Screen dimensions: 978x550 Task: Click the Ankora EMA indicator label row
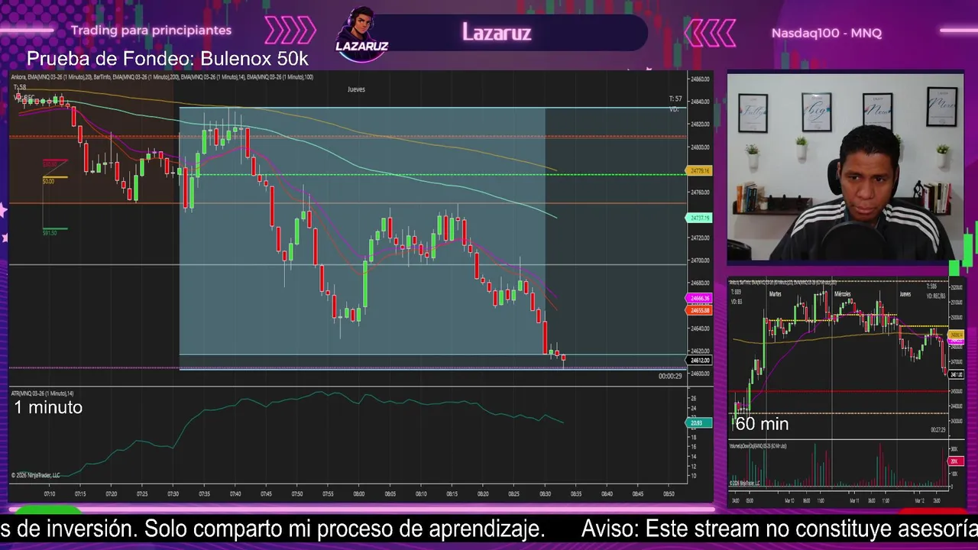[162, 77]
